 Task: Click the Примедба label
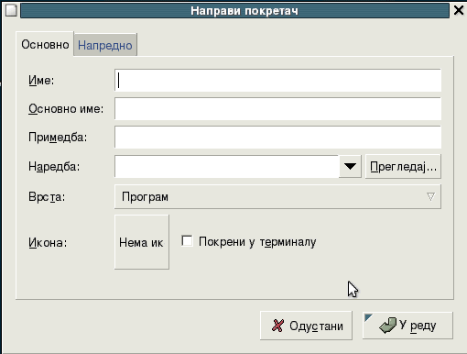pos(58,138)
